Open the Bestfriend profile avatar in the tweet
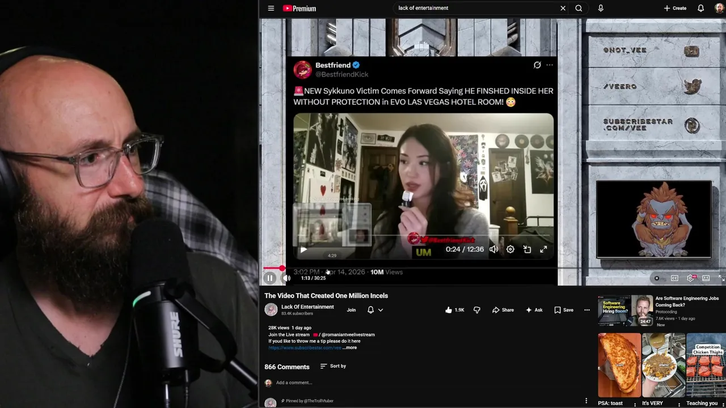The width and height of the screenshot is (726, 408). pos(303,70)
